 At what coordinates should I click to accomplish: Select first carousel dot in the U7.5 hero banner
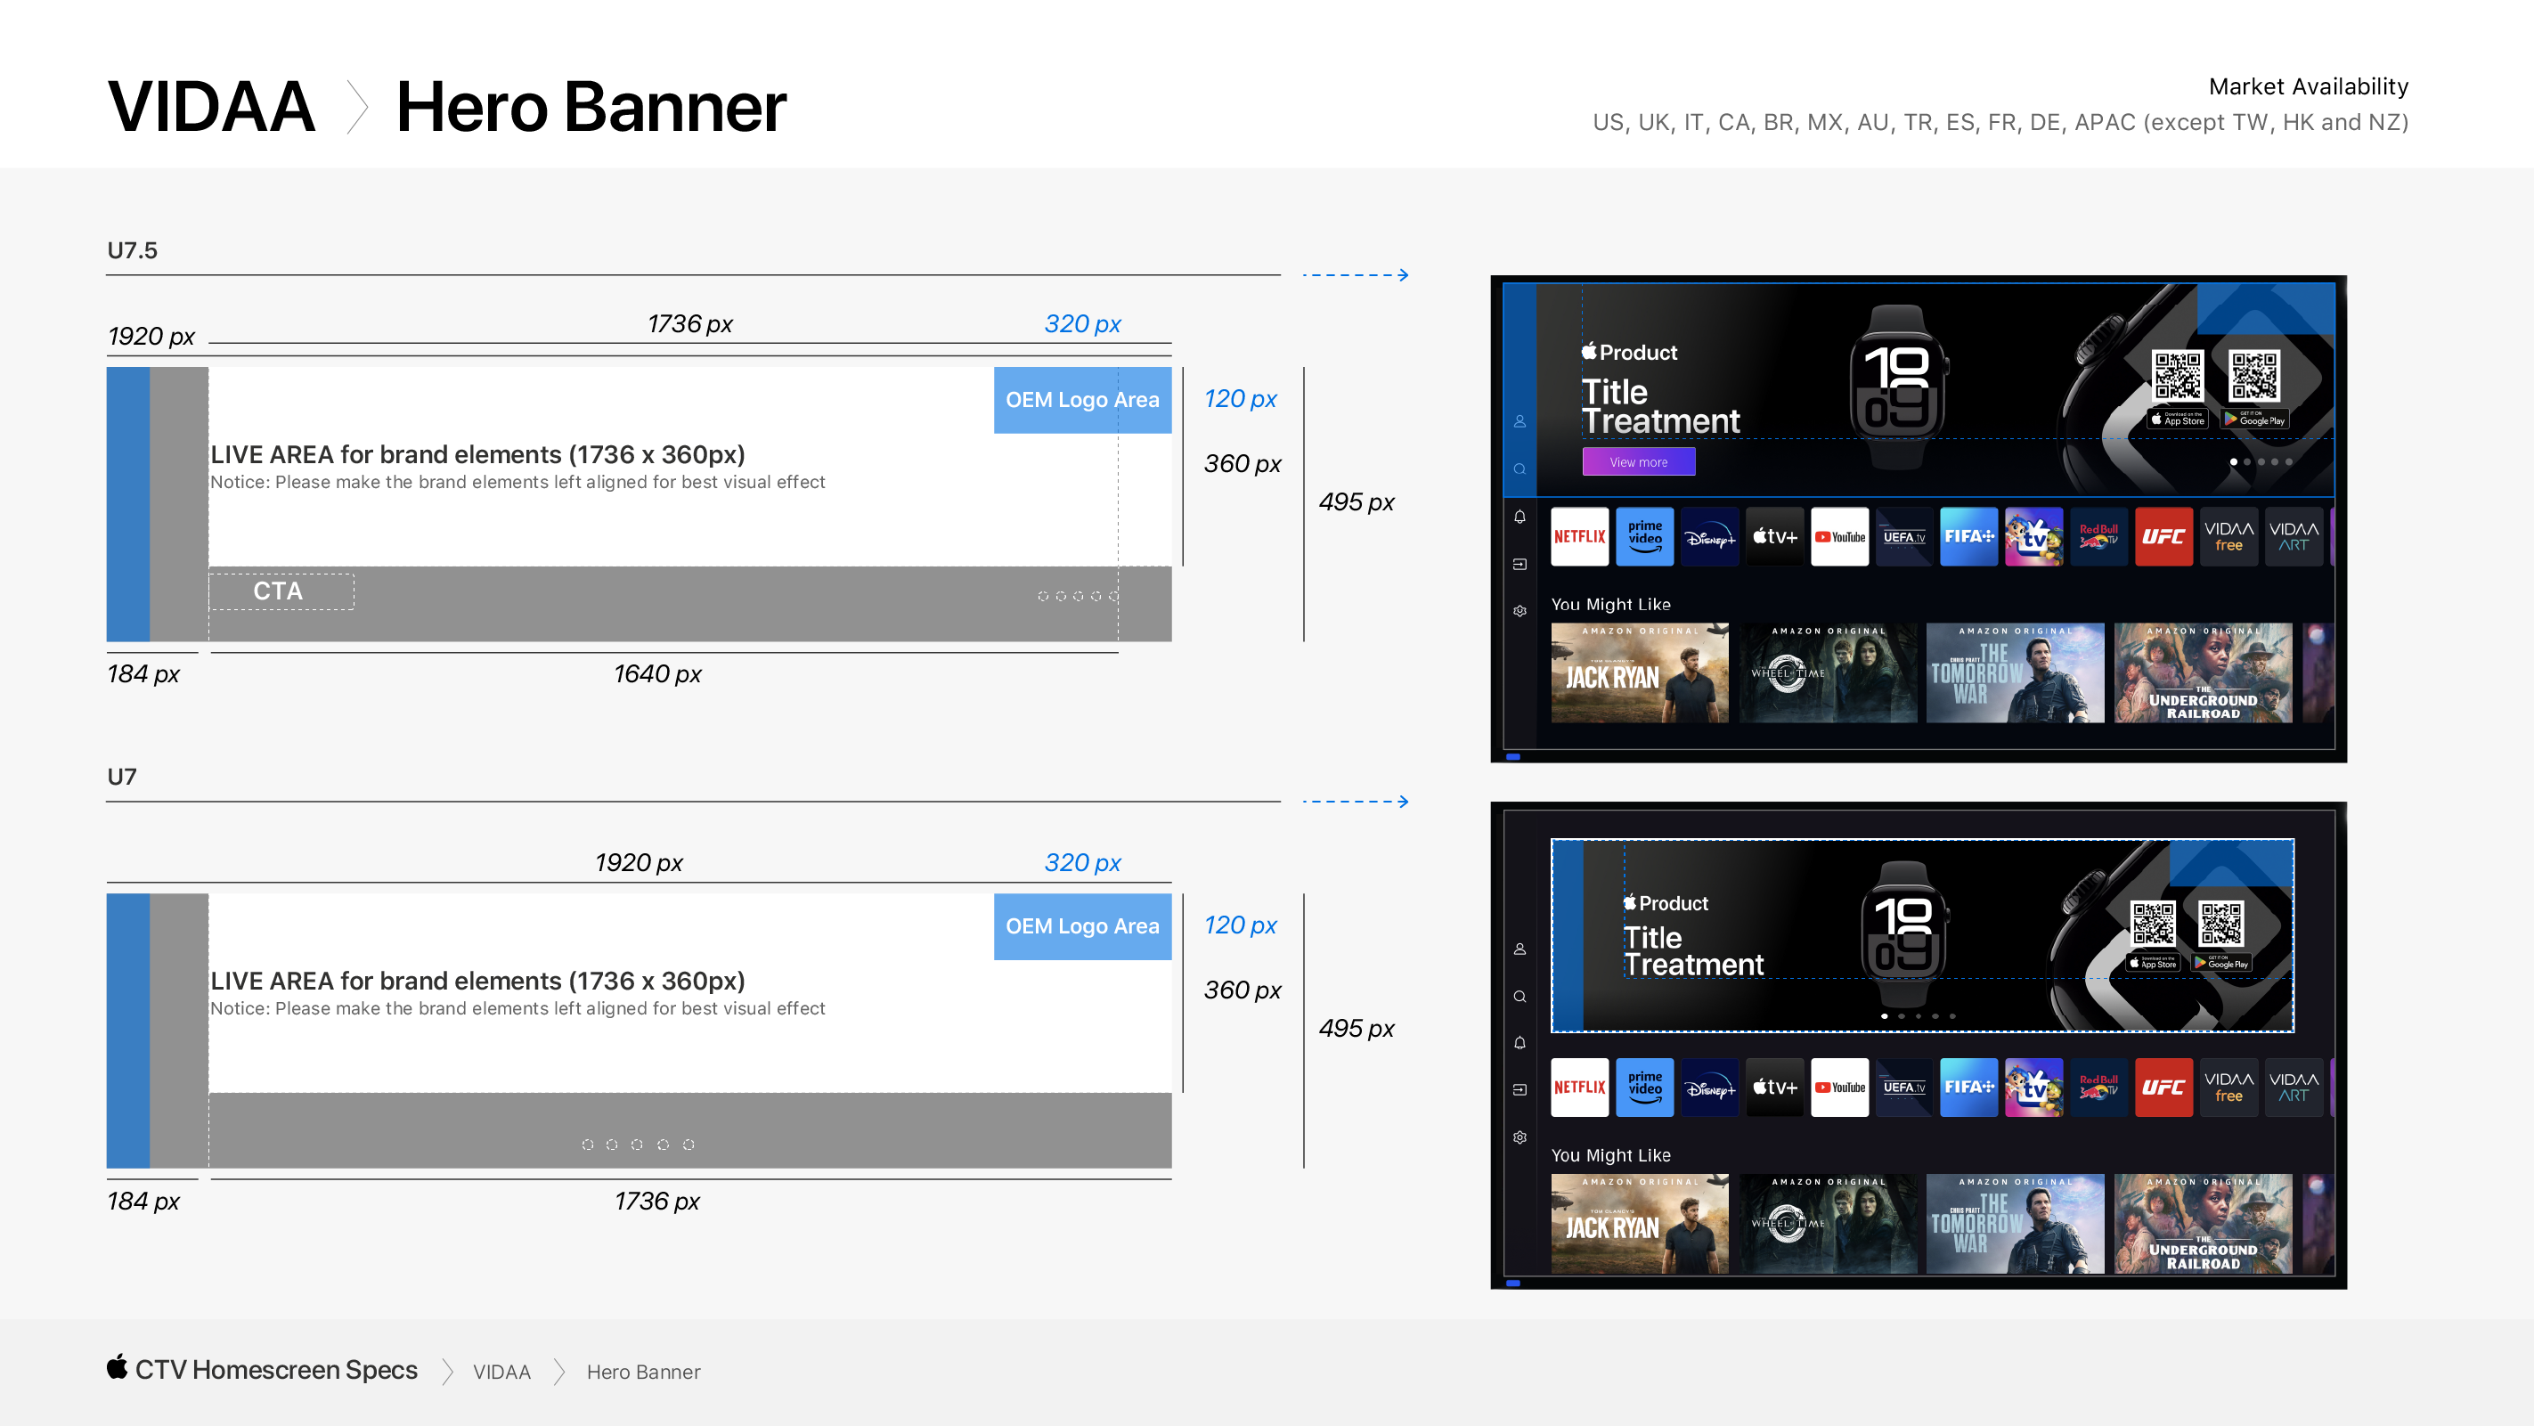tap(2233, 461)
